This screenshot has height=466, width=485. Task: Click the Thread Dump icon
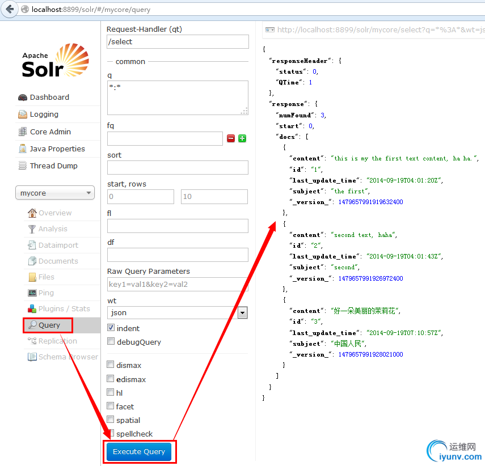click(x=22, y=166)
